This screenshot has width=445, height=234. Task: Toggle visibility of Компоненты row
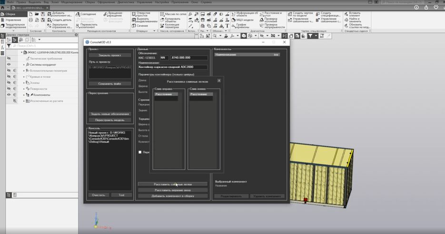(9, 95)
